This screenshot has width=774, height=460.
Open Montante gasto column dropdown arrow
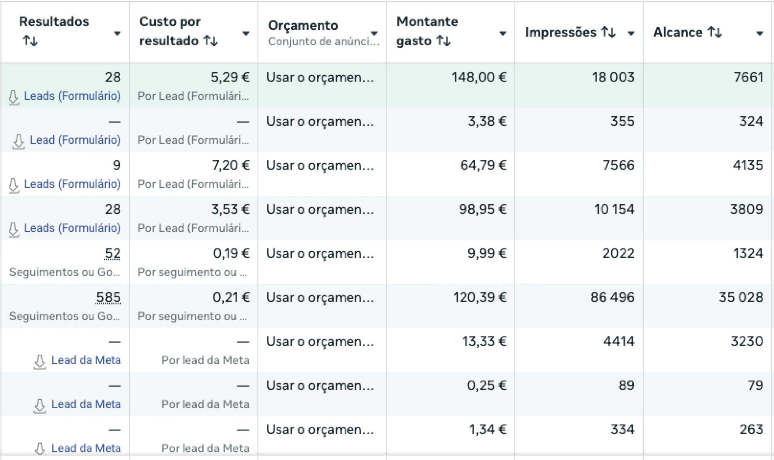point(502,33)
